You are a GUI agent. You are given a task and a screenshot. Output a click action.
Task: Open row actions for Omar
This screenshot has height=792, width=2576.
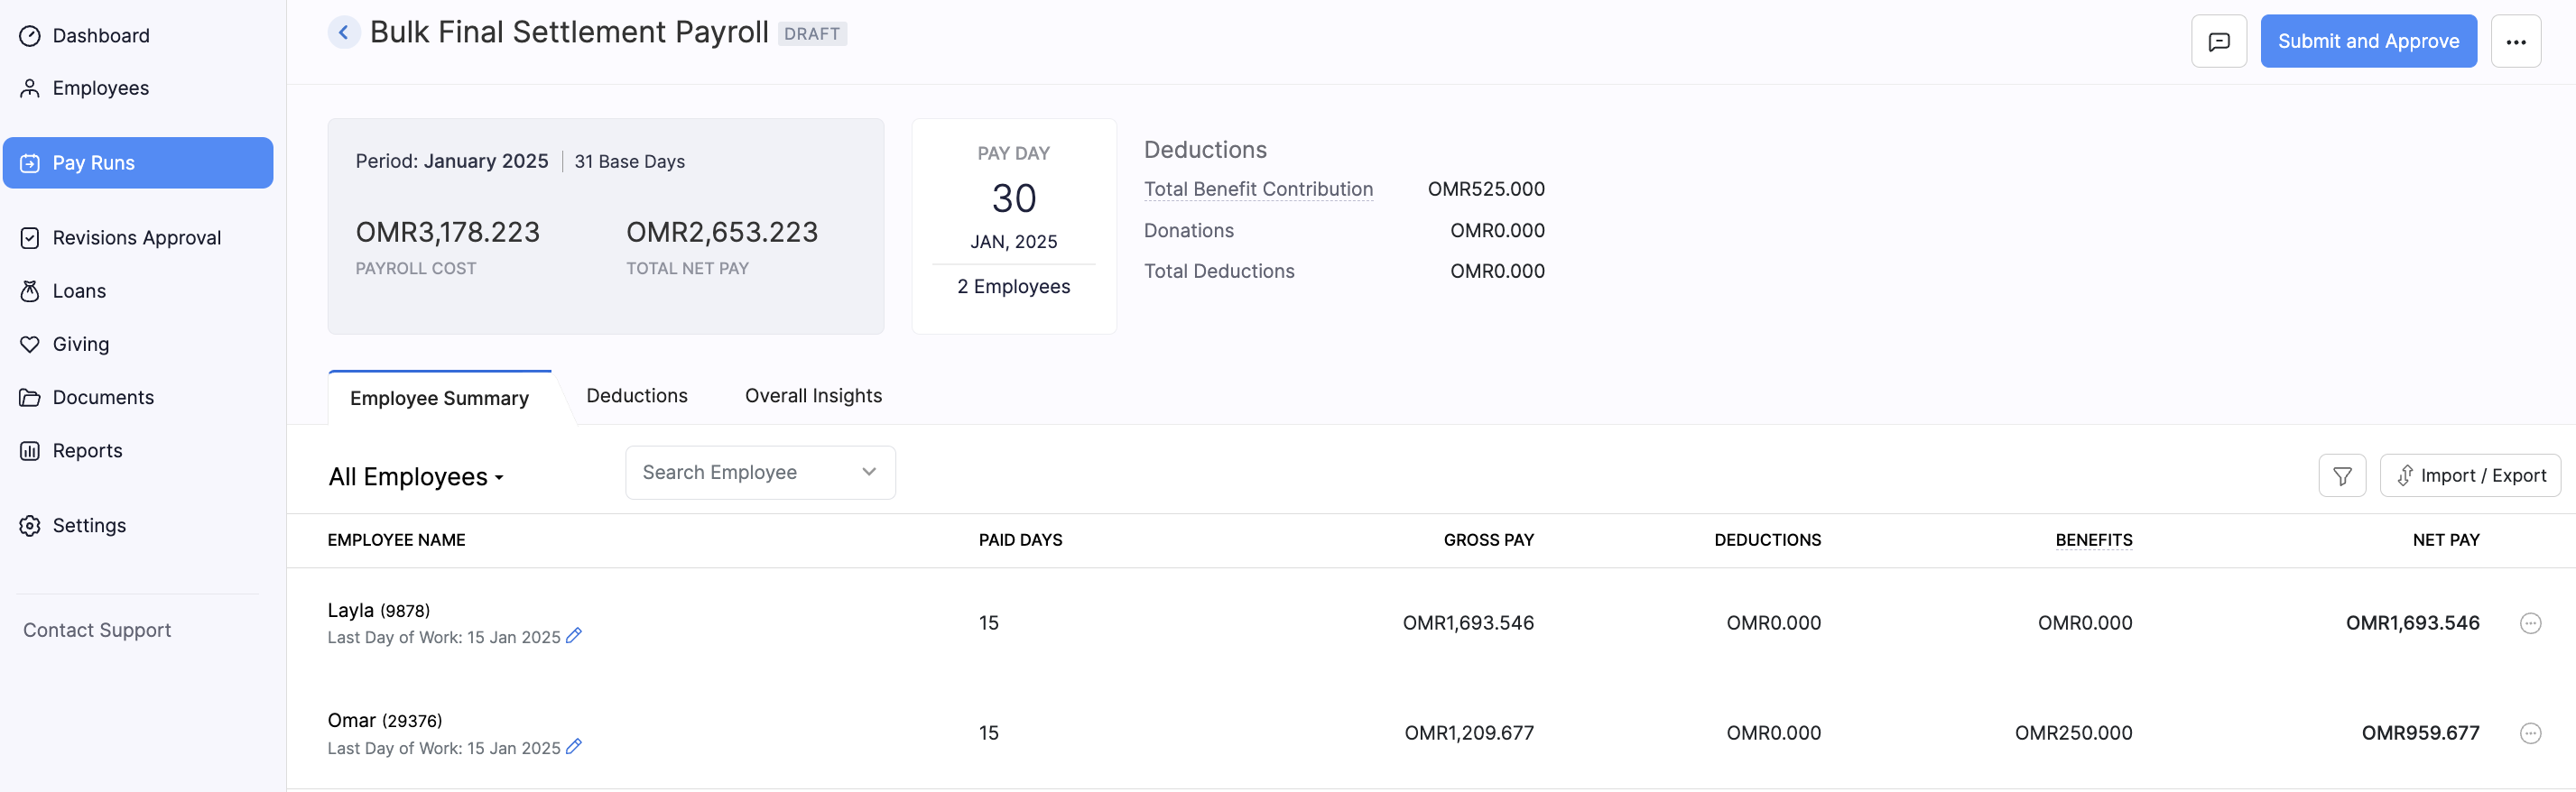2530,734
